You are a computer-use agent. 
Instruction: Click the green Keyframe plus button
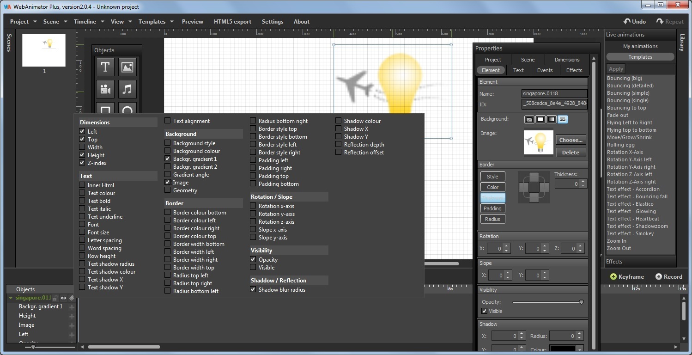627,276
